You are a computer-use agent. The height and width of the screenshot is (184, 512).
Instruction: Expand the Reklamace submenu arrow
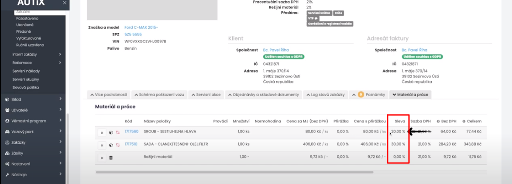pos(61,62)
